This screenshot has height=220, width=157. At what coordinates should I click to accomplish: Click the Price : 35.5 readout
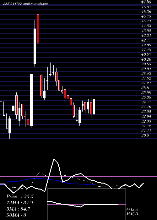[20, 196]
